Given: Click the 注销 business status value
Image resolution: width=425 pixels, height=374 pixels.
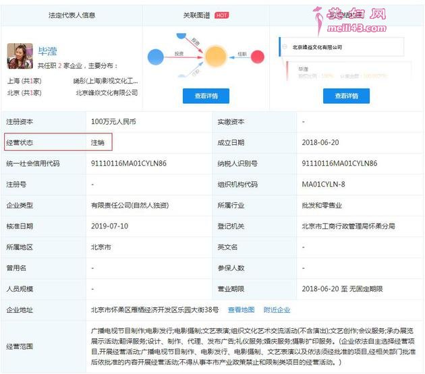Looking at the screenshot, I should click(98, 142).
